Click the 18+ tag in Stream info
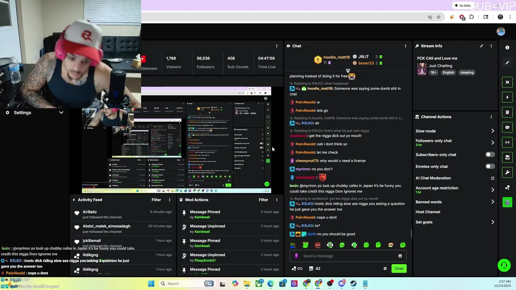The height and width of the screenshot is (290, 516). [433, 72]
